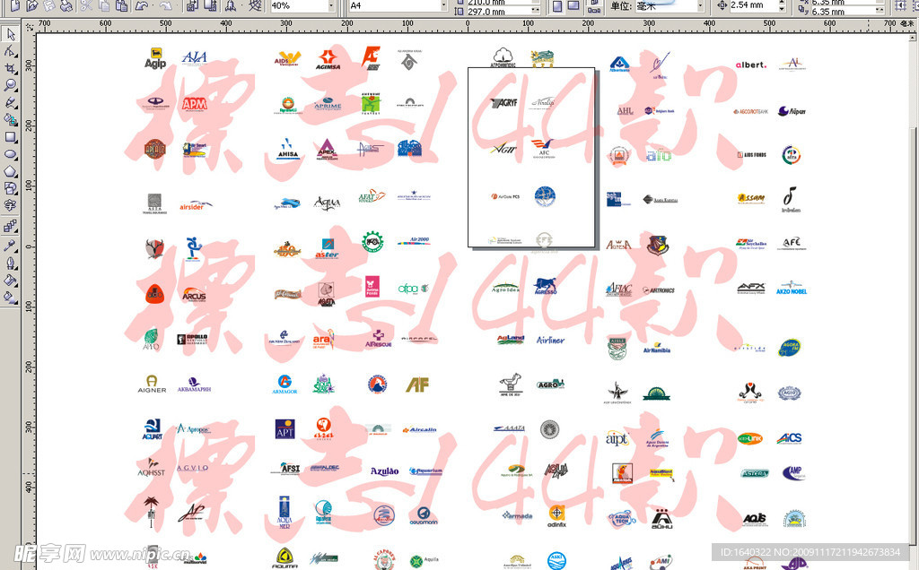Select the Shape tool in toolbox
Image resolution: width=919 pixels, height=570 pixels.
tap(11, 51)
